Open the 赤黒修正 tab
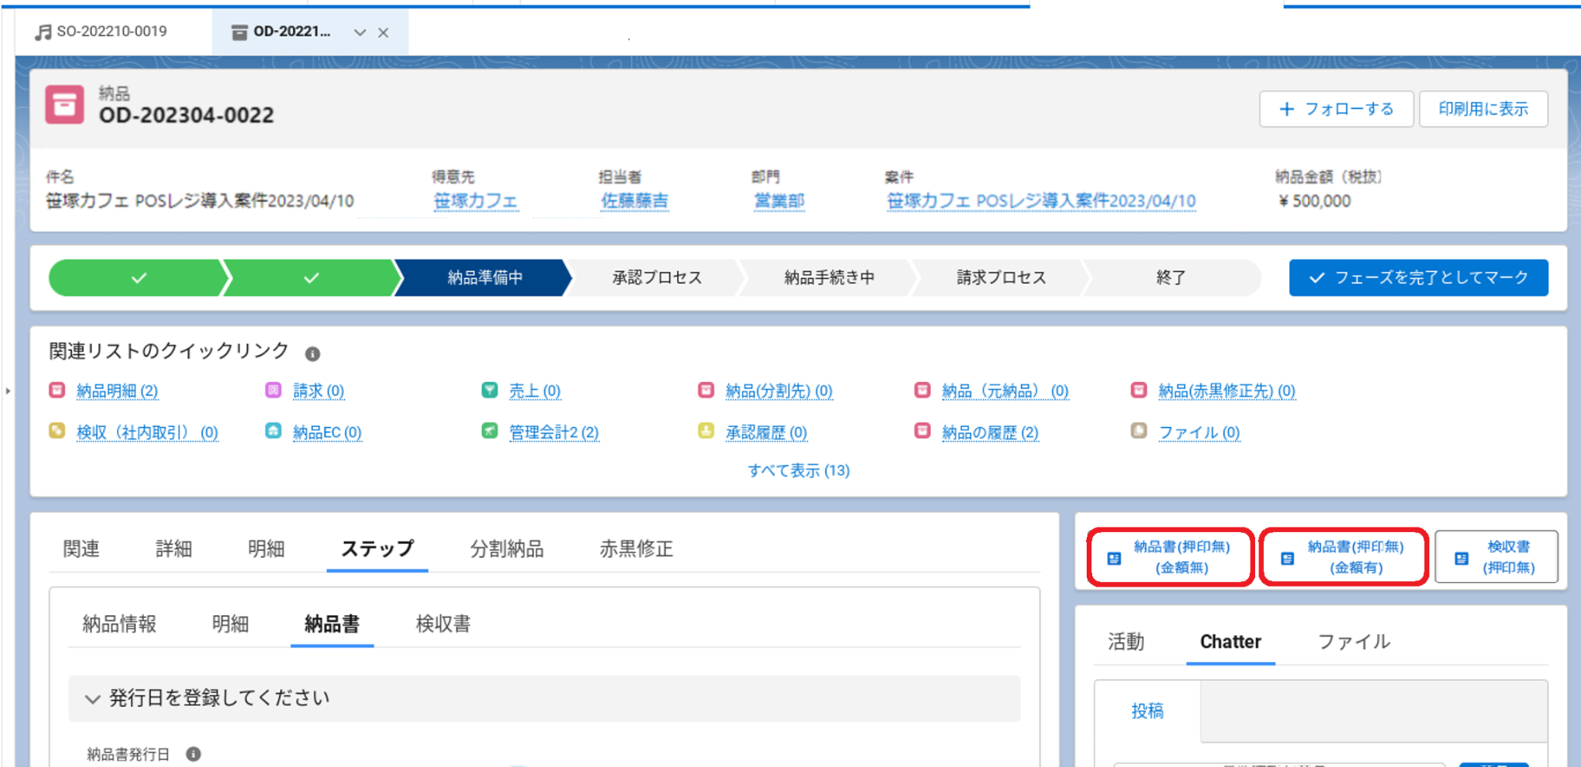 click(636, 549)
